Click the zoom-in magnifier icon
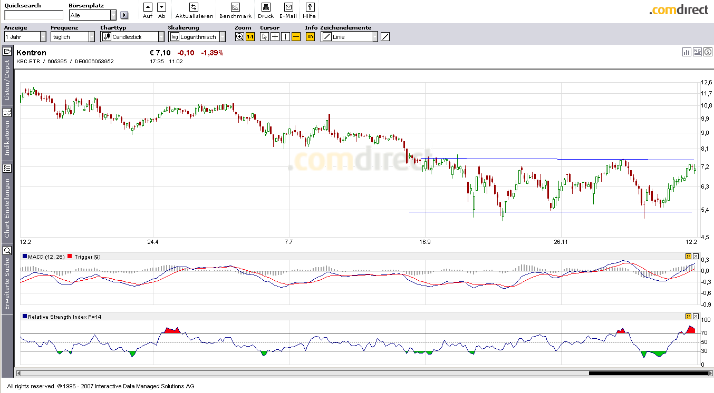714x393 pixels. (x=240, y=37)
